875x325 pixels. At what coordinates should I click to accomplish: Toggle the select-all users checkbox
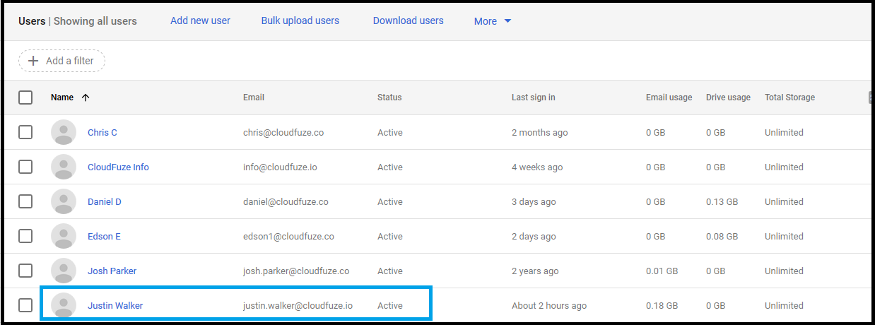tap(25, 97)
